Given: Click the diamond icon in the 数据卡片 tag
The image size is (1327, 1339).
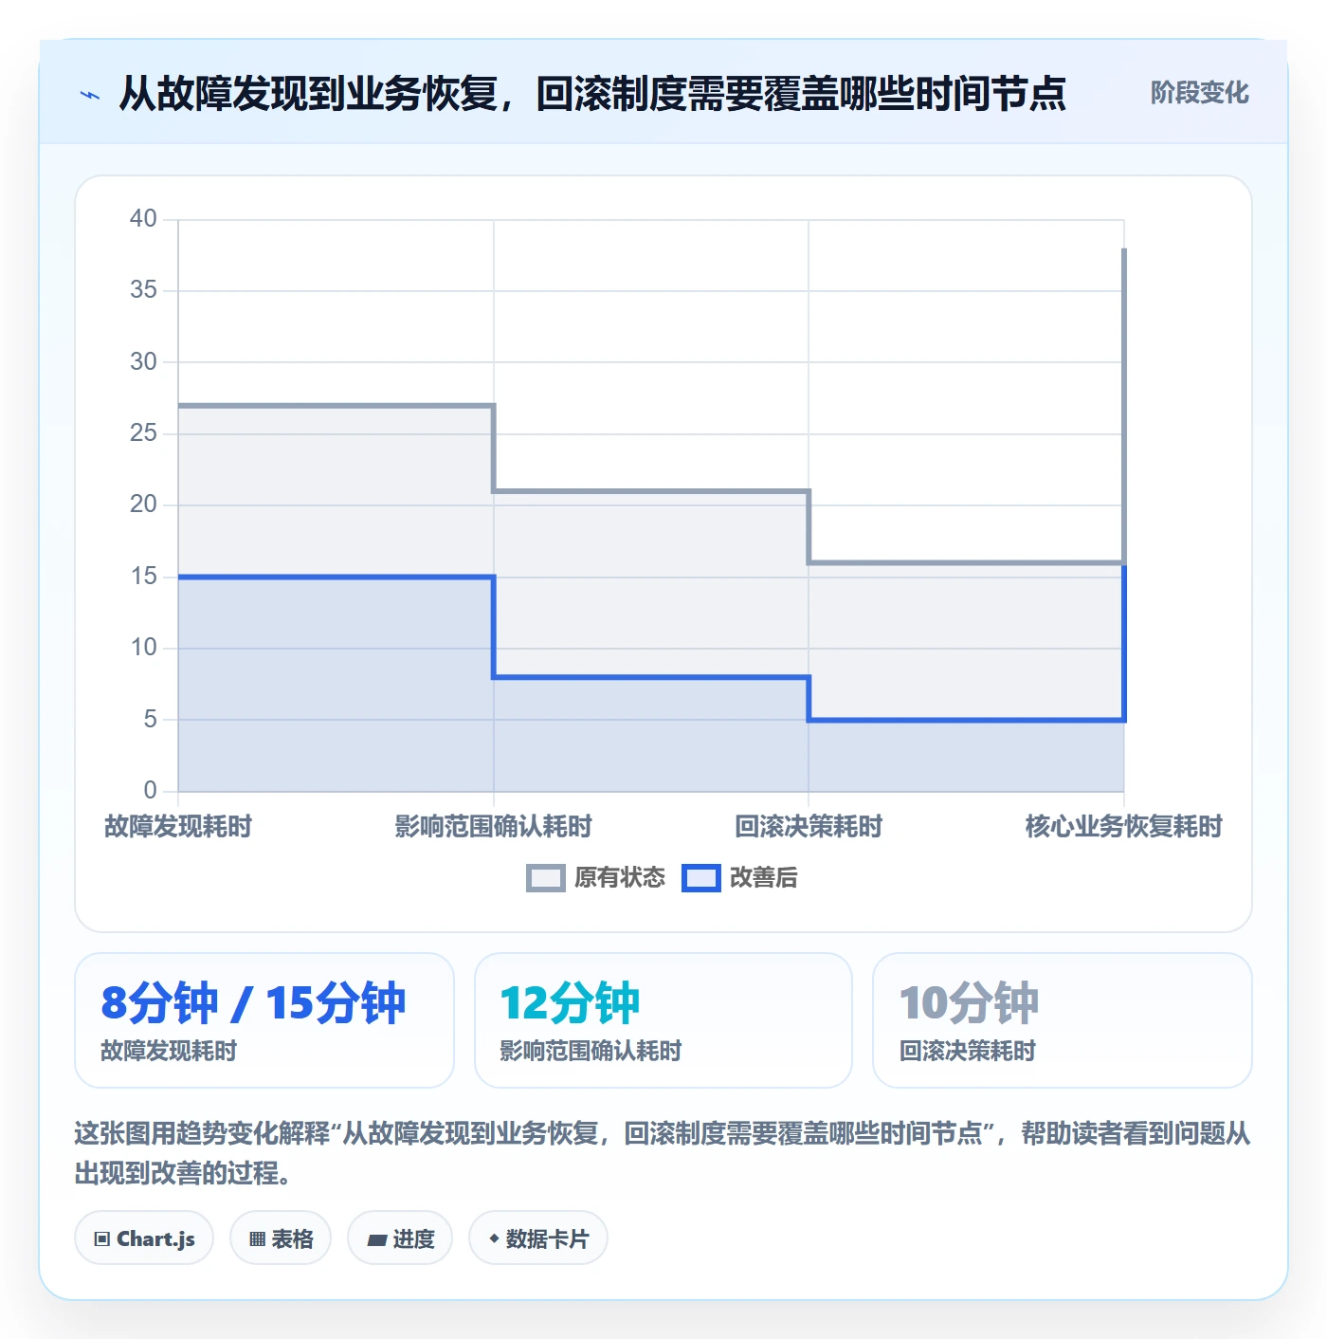Looking at the screenshot, I should point(494,1238).
